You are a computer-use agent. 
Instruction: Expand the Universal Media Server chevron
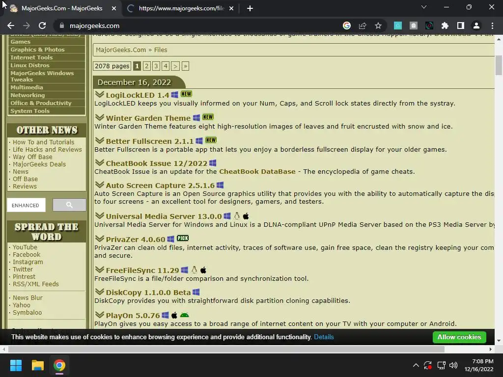pos(99,215)
